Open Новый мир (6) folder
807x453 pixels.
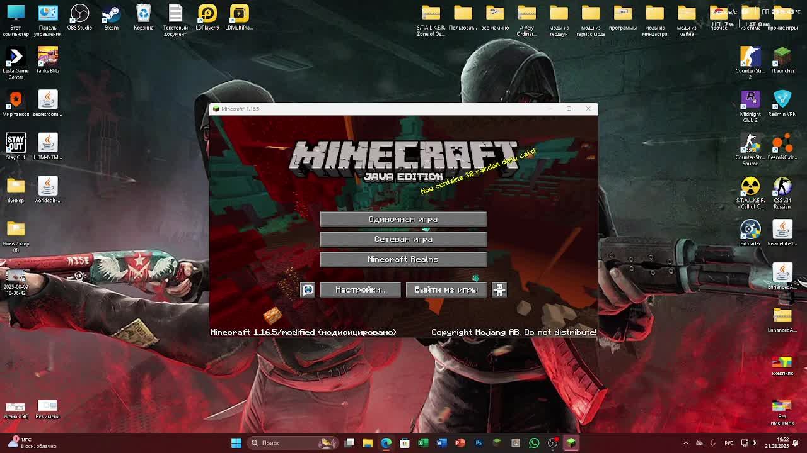tap(16, 236)
